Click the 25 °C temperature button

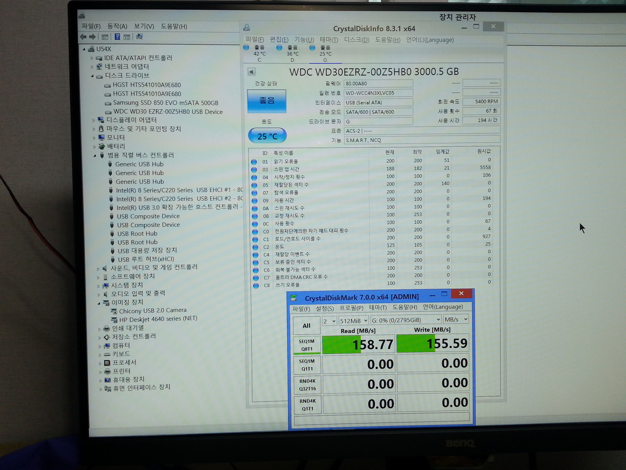pos(267,136)
